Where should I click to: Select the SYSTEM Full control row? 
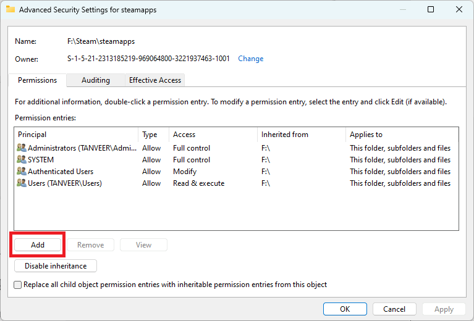tap(236, 159)
